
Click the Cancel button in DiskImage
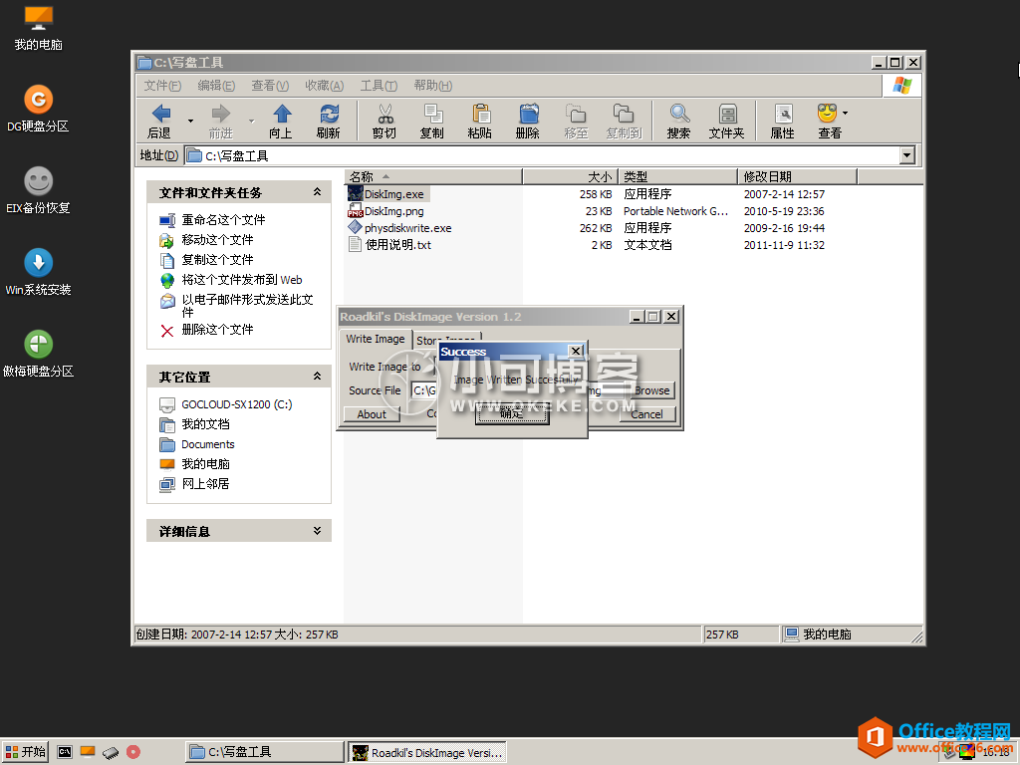(646, 414)
